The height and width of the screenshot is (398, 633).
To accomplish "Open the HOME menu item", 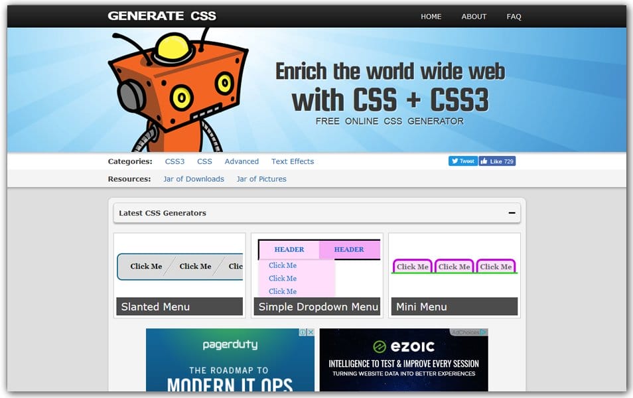I will click(431, 17).
